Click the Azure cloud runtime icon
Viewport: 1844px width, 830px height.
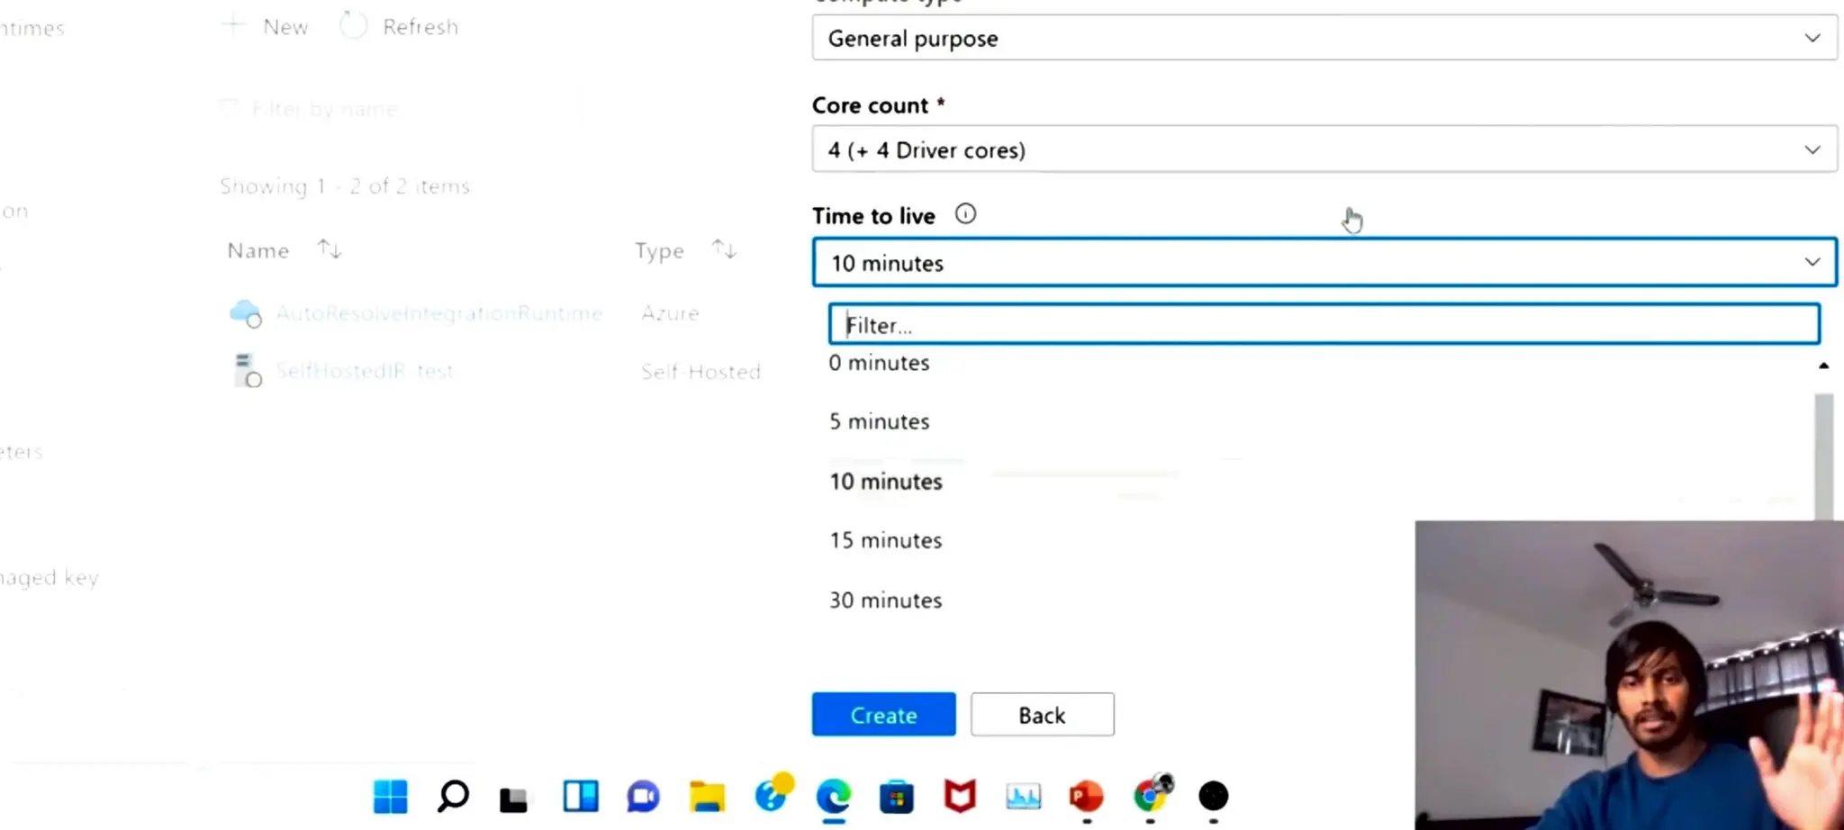(x=246, y=314)
